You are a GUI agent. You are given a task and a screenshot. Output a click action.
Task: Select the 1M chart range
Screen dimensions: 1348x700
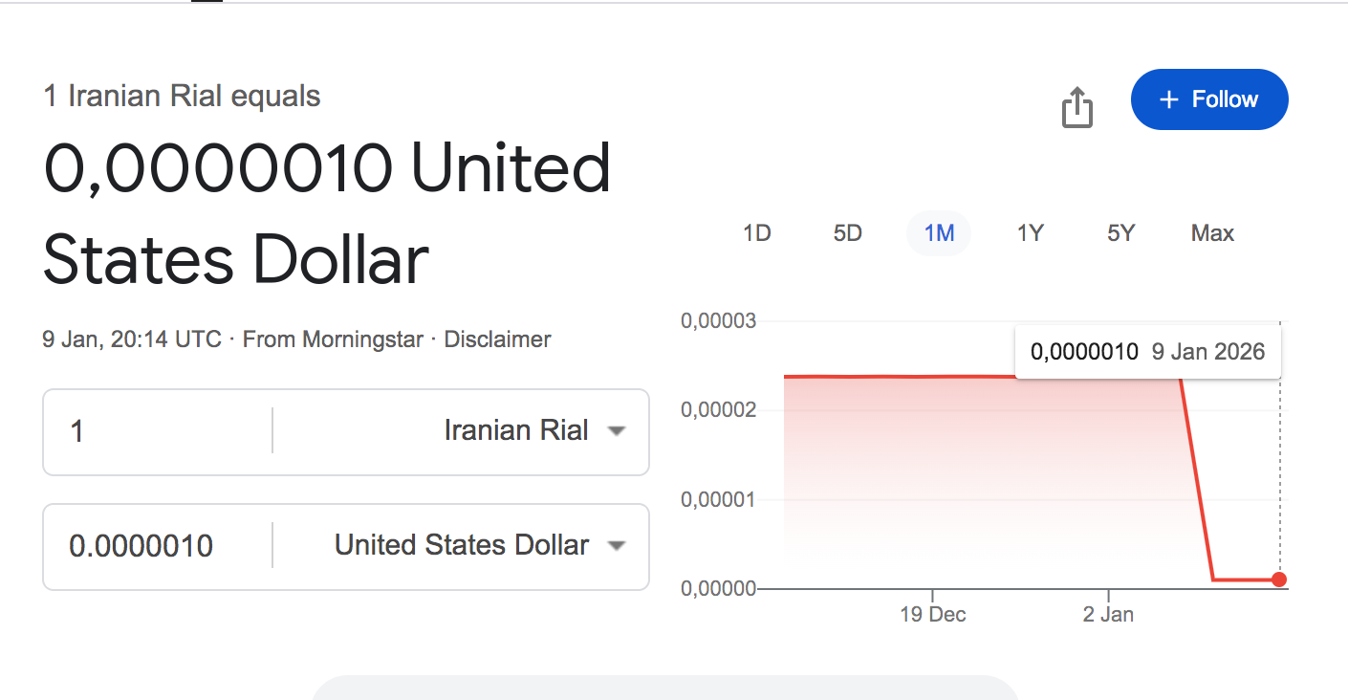pos(939,233)
